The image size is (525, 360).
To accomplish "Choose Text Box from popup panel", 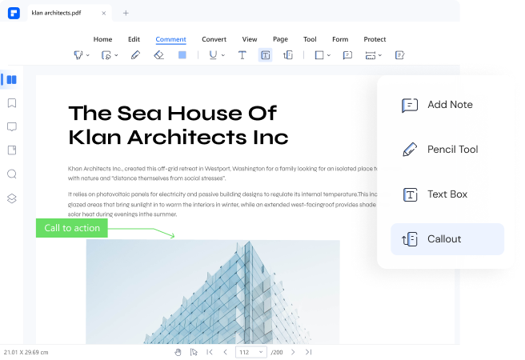I will click(x=447, y=194).
